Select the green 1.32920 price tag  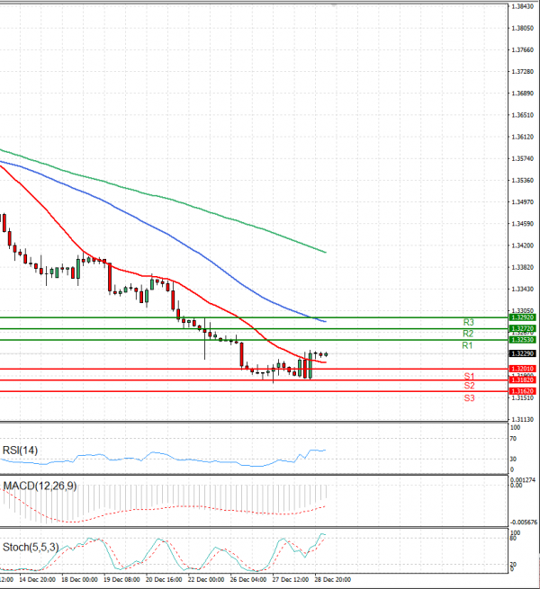tap(522, 317)
